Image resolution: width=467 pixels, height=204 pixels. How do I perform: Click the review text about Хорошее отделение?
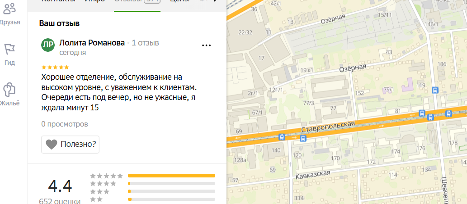(x=119, y=92)
